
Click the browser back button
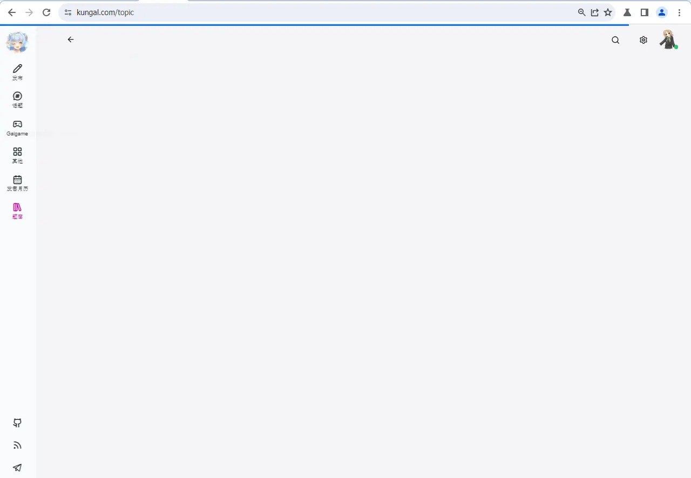click(x=12, y=12)
